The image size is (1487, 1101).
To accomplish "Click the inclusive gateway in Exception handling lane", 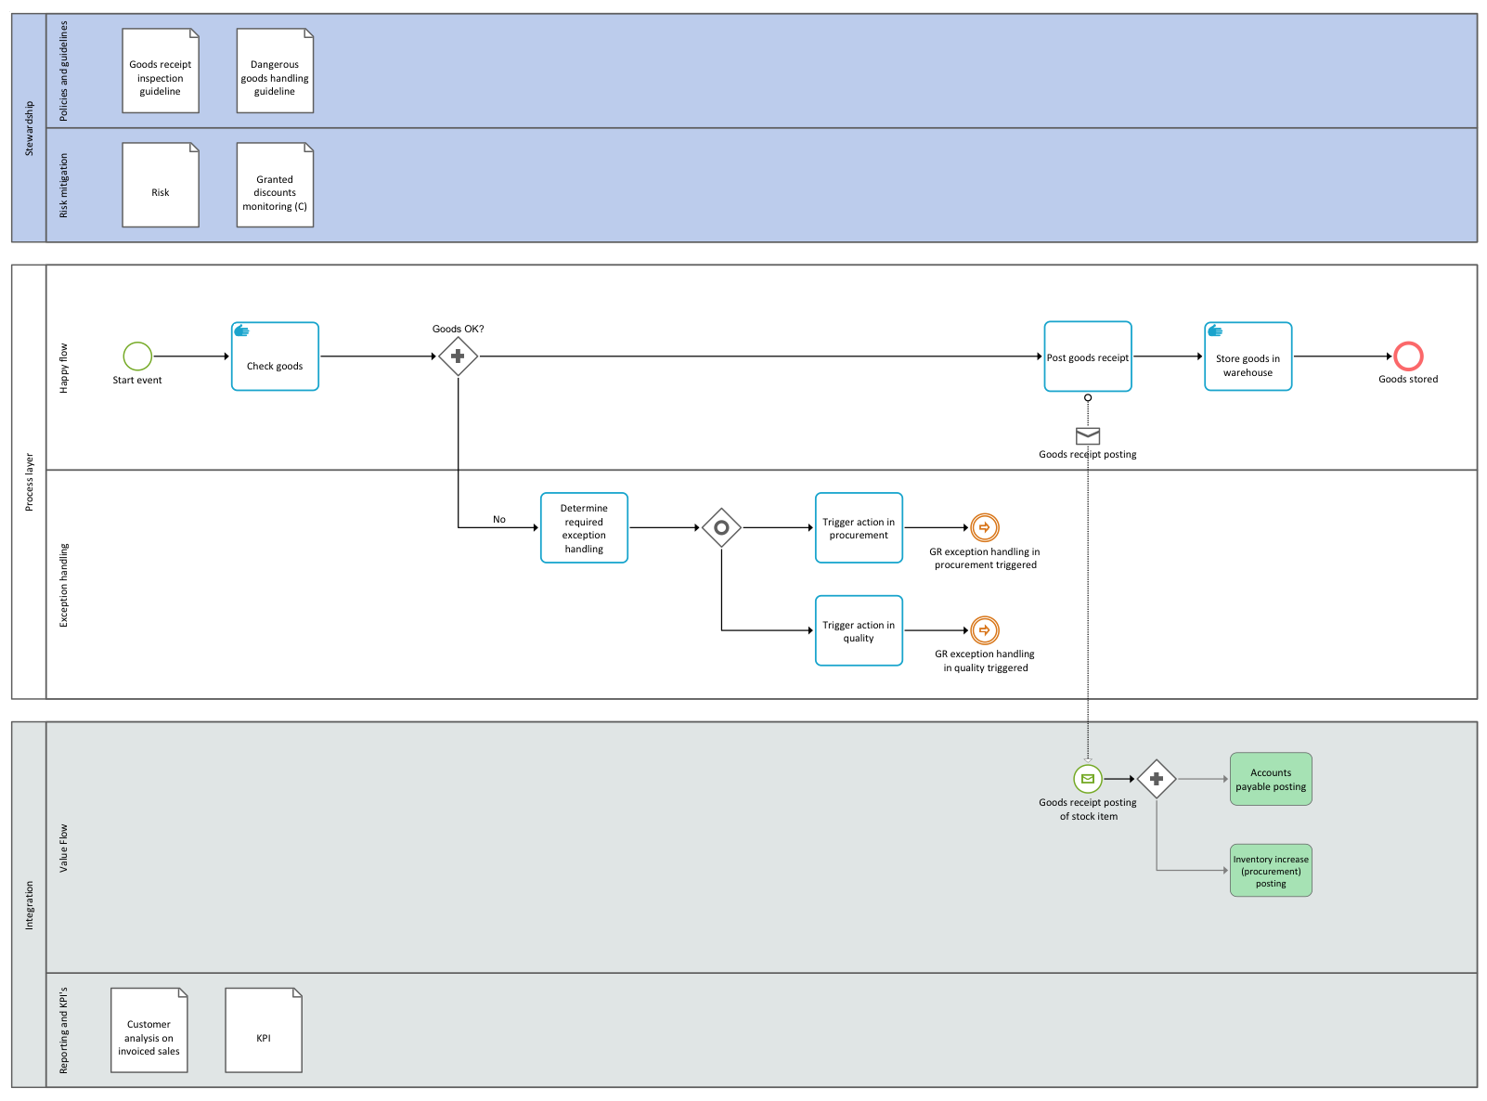I will [721, 527].
